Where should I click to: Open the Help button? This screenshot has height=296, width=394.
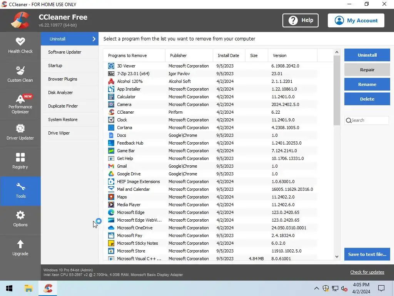(x=300, y=20)
